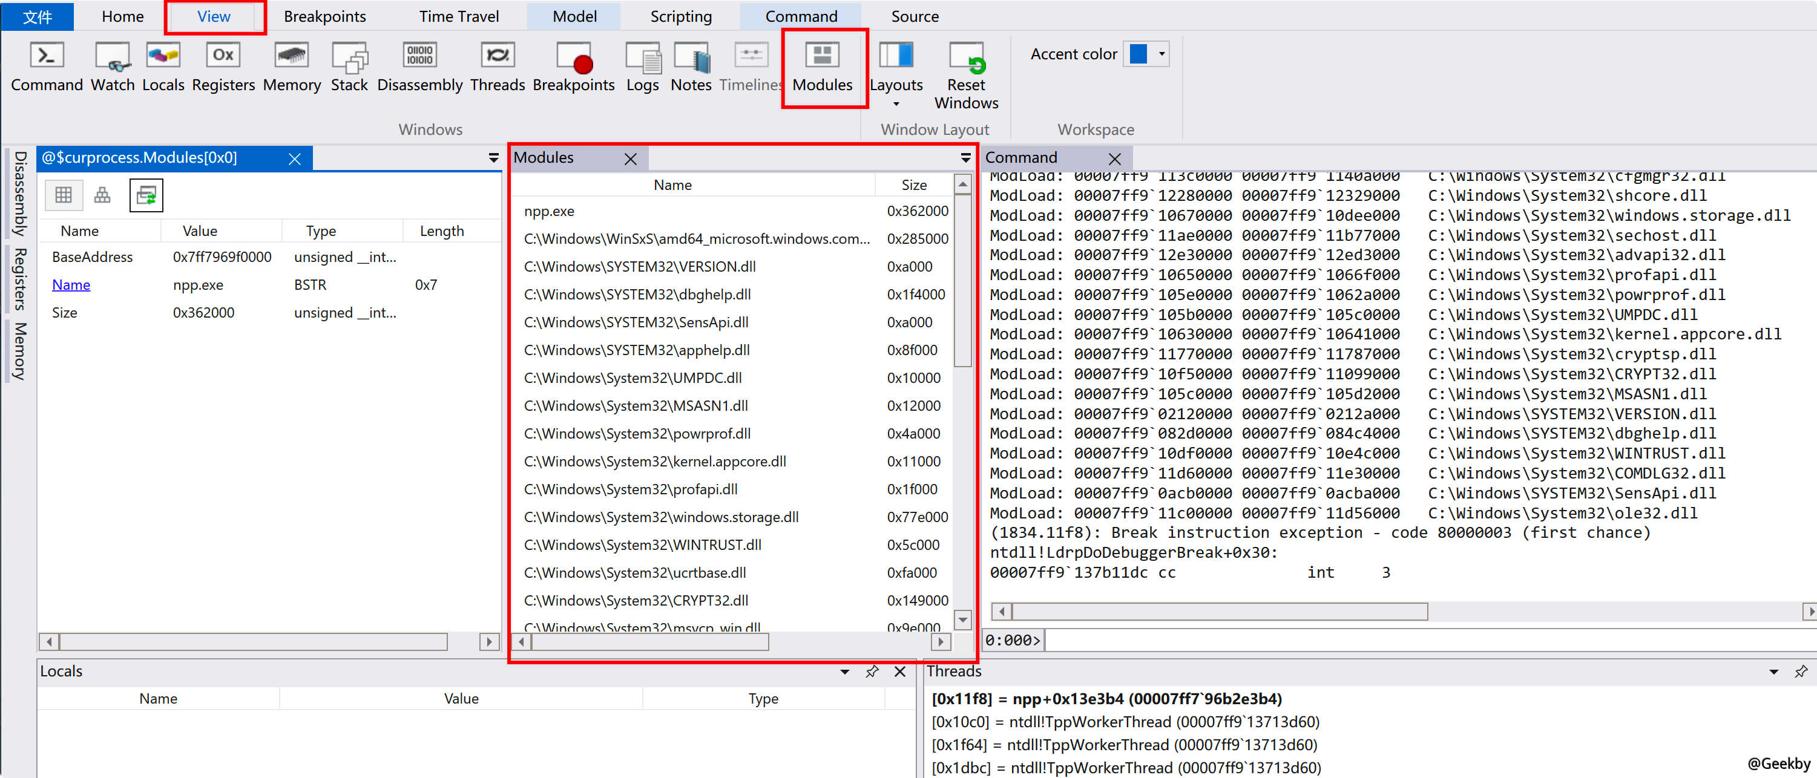Open the Modules window from the ribbon
The image size is (1817, 778).
pos(823,68)
